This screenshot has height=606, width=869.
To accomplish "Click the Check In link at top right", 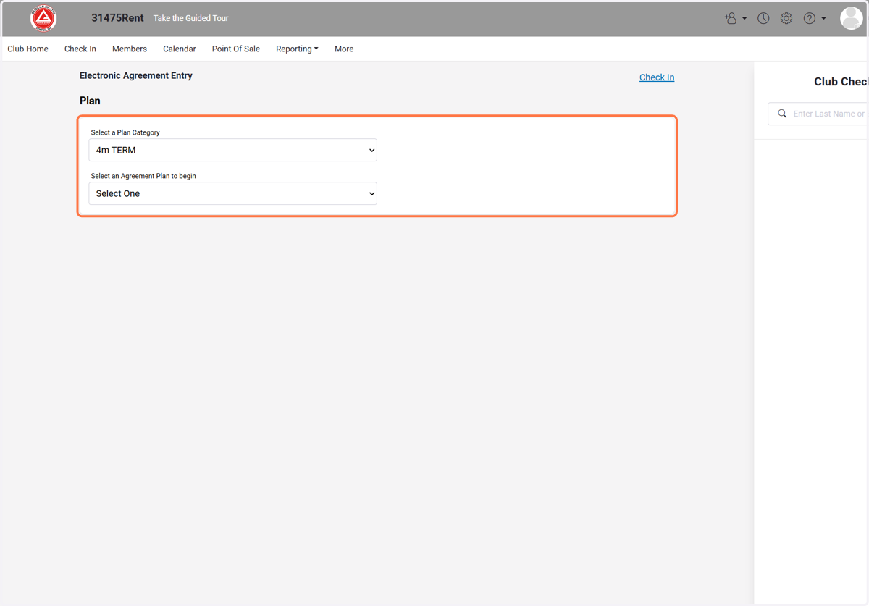I will click(657, 77).
